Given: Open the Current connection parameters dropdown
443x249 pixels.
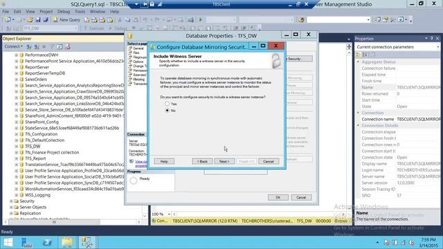Looking at the screenshot, I should coord(438,47).
